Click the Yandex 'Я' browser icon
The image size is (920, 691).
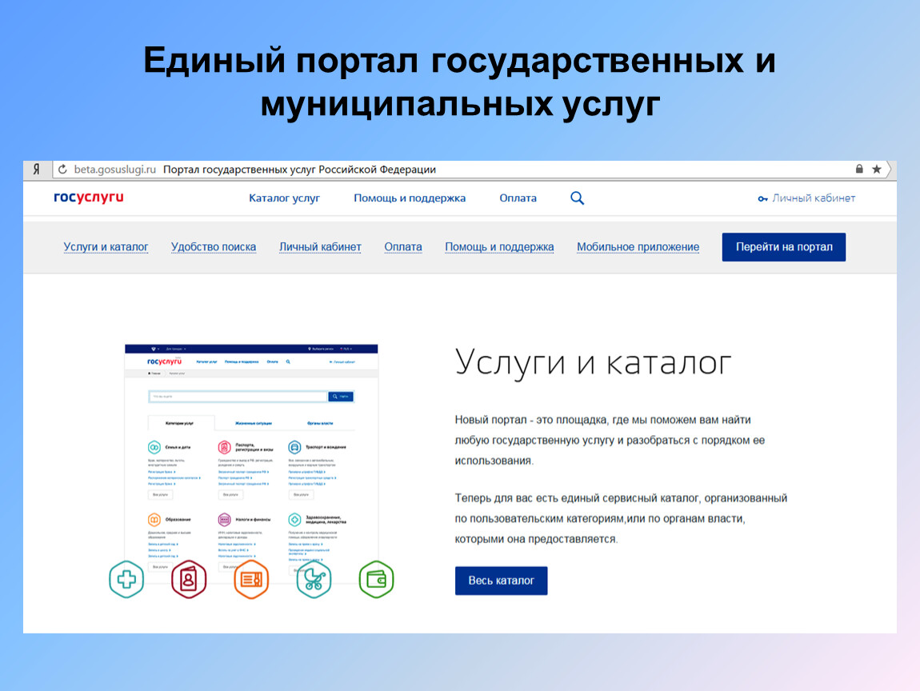[x=37, y=170]
